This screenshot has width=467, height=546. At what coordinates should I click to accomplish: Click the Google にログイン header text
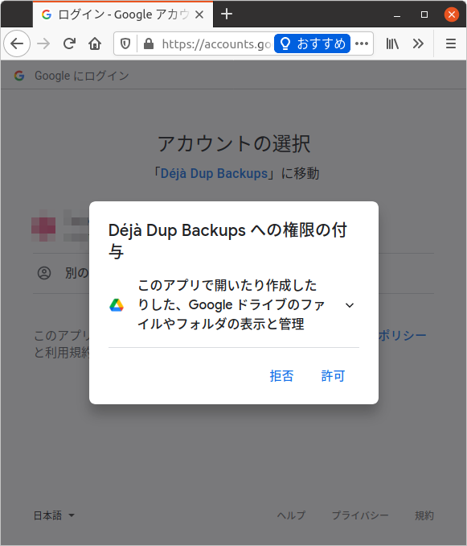(x=82, y=76)
